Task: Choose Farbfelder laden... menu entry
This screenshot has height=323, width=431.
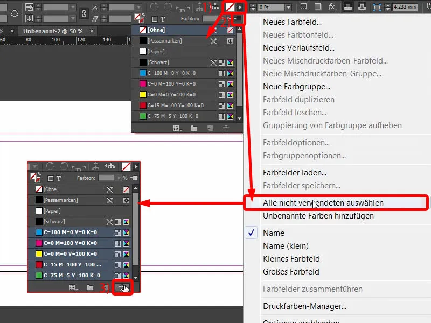Action: pyautogui.click(x=294, y=173)
